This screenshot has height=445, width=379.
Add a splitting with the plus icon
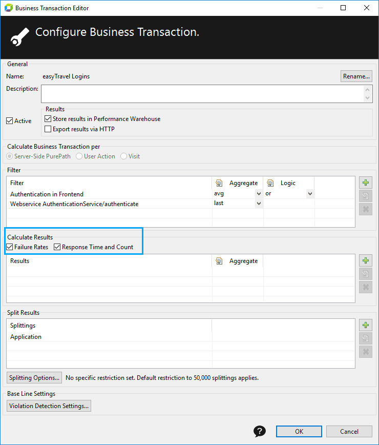(365, 325)
